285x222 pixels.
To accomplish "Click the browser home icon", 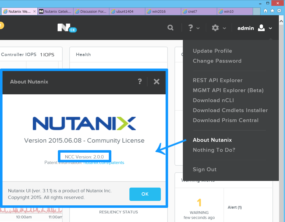I will 266,11.
